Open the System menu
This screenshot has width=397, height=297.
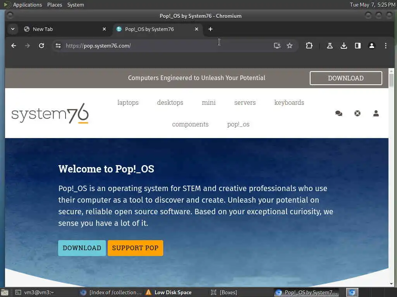pos(76,5)
